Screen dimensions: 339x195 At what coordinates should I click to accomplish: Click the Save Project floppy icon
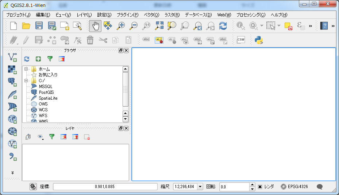coord(39,26)
